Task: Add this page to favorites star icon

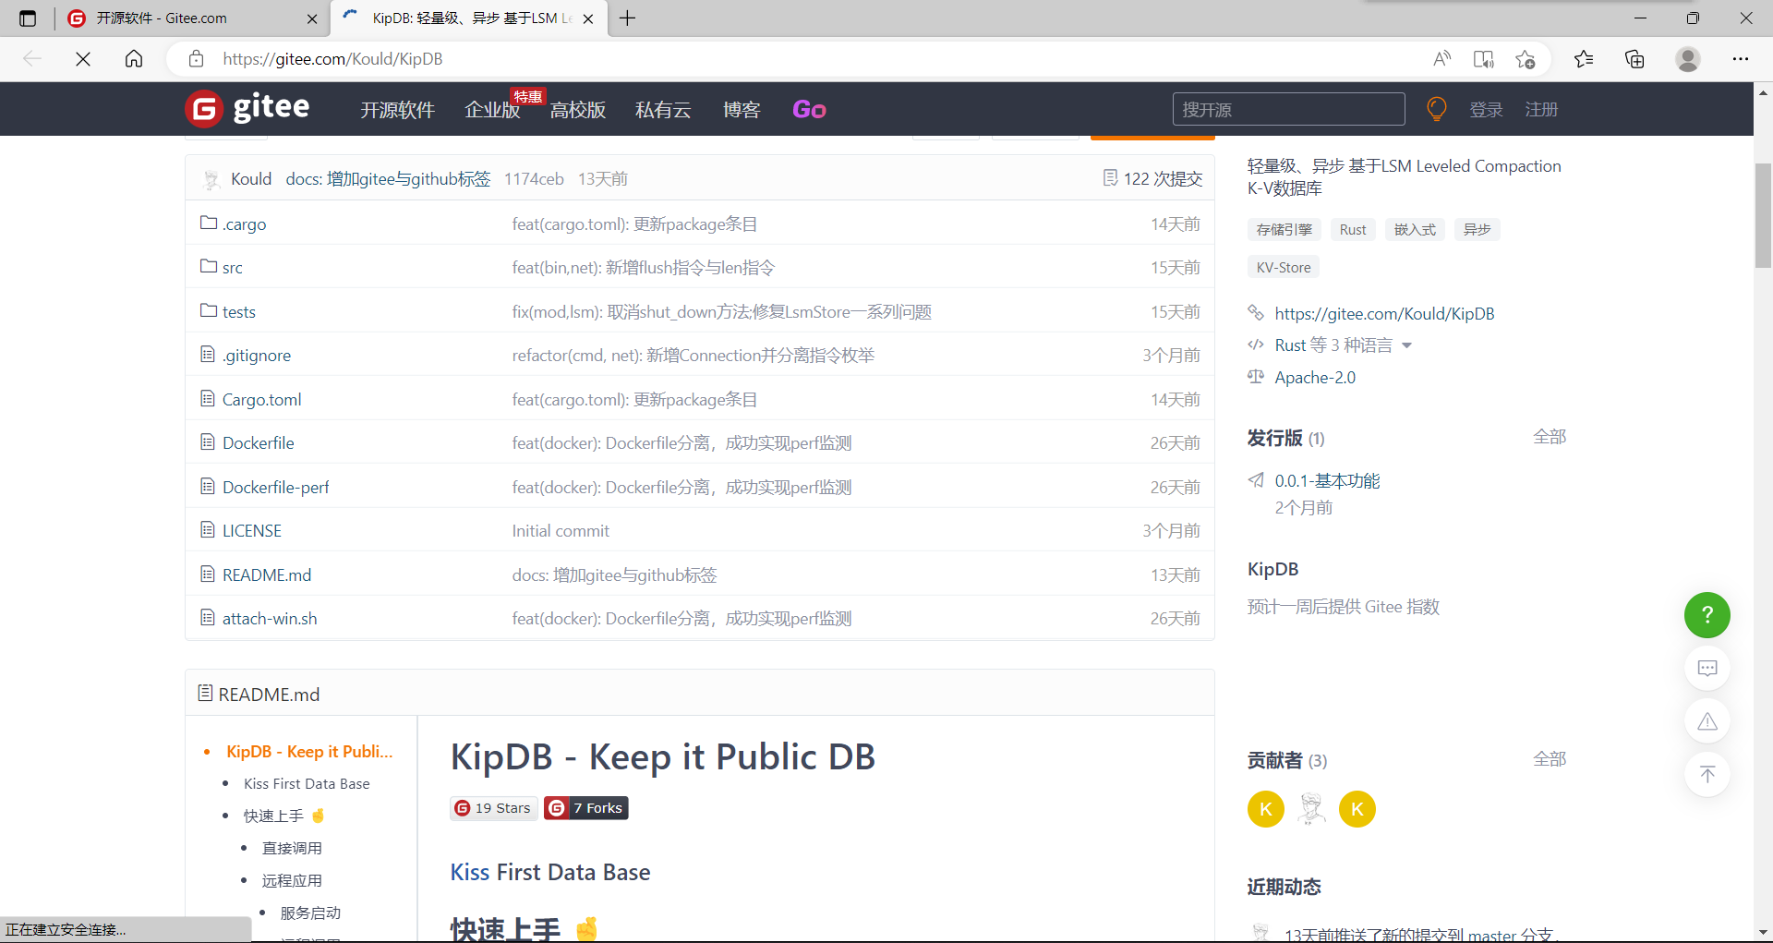Action: tap(1525, 59)
